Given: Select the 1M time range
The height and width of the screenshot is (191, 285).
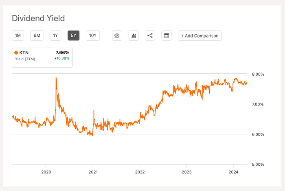Looking at the screenshot, I should click(18, 35).
